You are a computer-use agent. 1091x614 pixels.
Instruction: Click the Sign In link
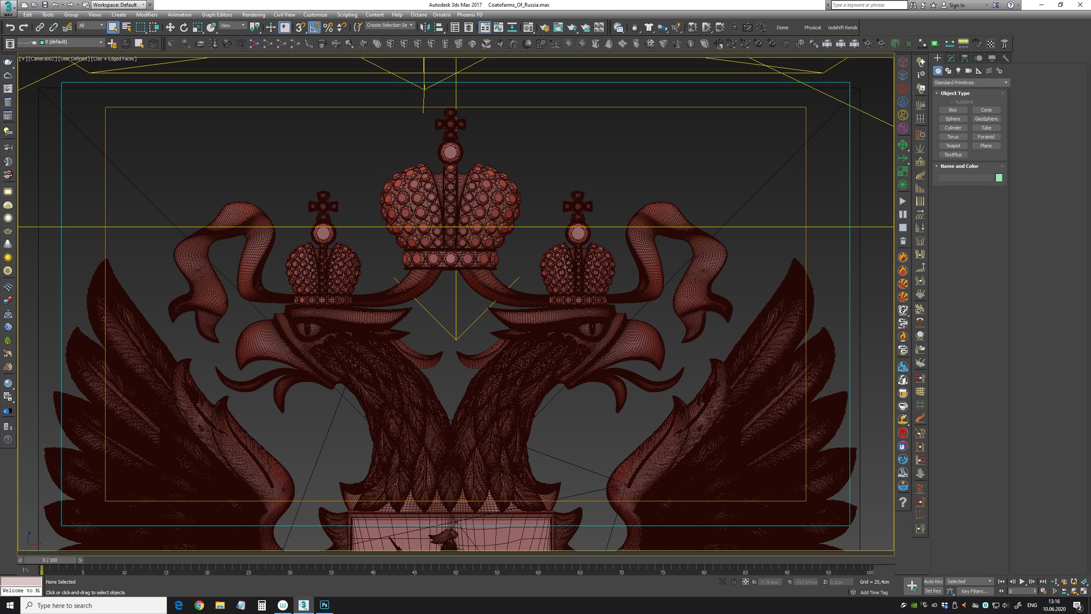(x=956, y=5)
